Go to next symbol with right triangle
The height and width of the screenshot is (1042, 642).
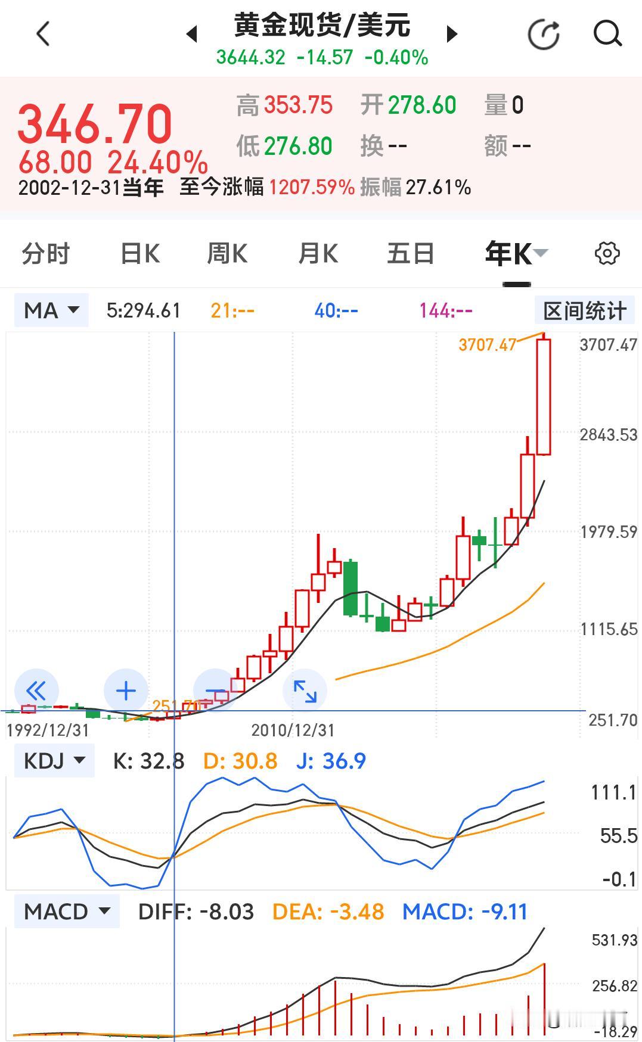452,34
